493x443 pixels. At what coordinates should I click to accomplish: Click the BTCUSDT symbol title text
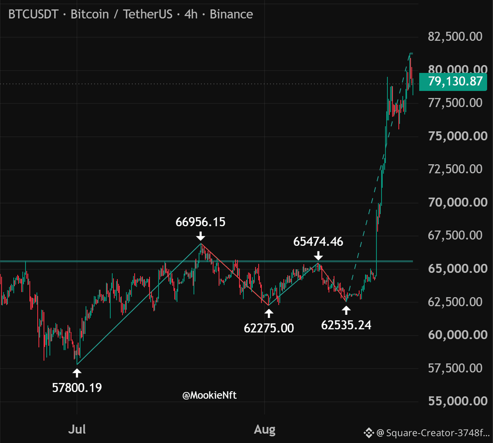(x=33, y=15)
